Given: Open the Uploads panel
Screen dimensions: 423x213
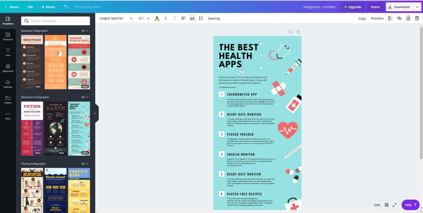Looking at the screenshot, I should coord(8,84).
